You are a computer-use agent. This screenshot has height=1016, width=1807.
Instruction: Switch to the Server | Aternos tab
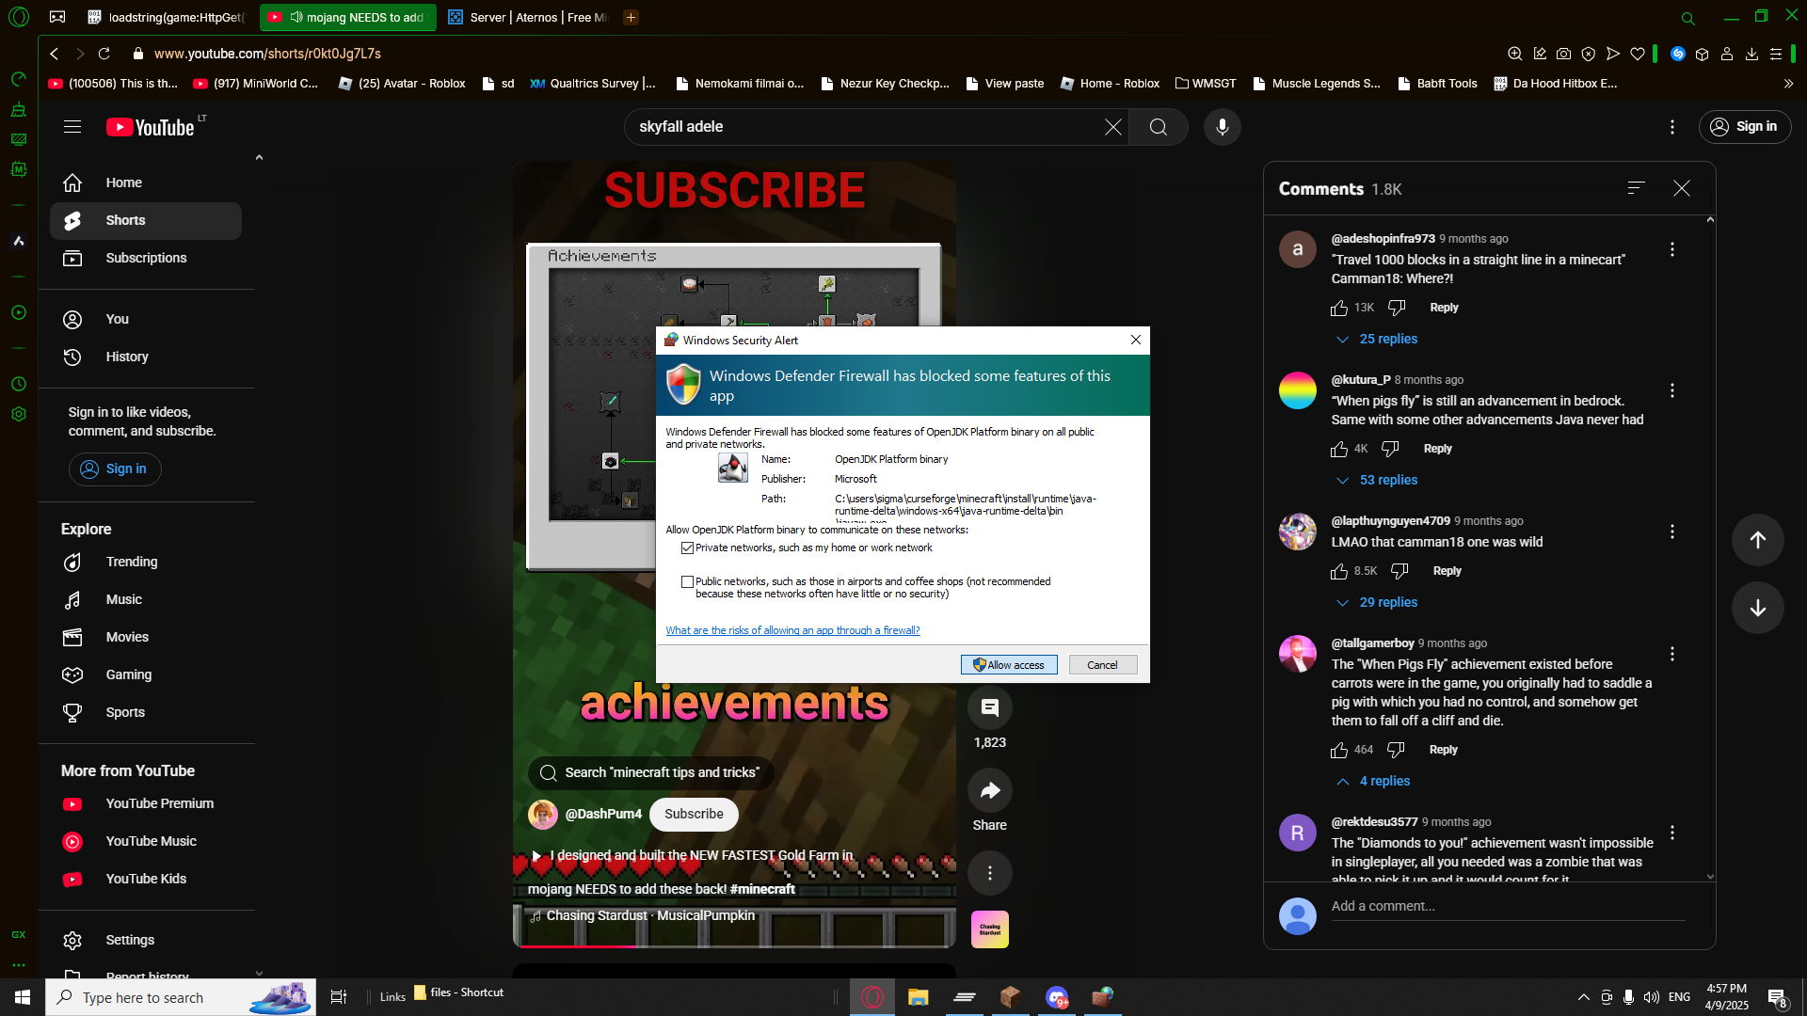[x=527, y=17]
